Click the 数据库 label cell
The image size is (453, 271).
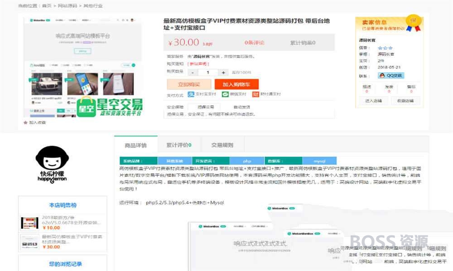point(284,161)
